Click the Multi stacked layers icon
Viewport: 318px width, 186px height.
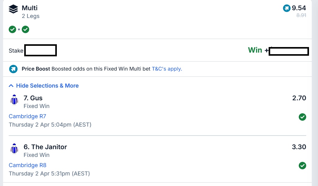pos(13,10)
